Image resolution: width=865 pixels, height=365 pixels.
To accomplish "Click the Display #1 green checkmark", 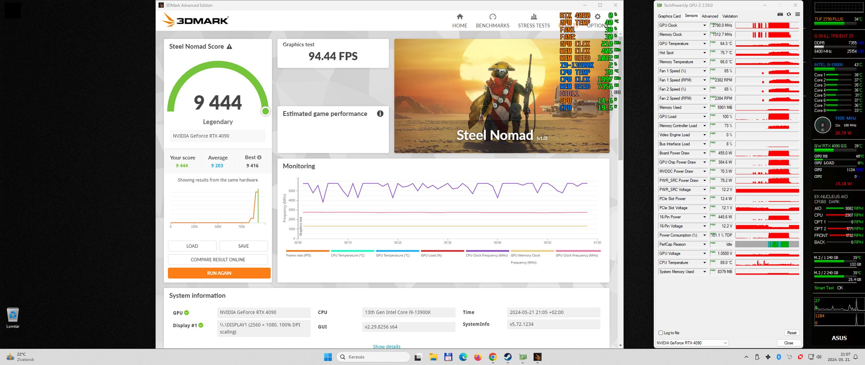I will (x=201, y=325).
